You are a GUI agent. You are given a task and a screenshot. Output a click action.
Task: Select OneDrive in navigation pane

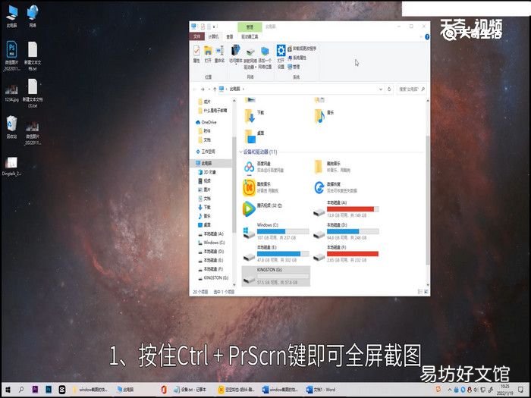coord(206,122)
